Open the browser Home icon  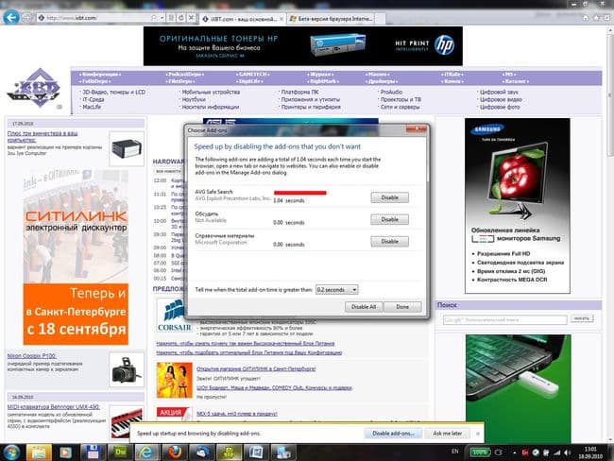click(x=586, y=18)
